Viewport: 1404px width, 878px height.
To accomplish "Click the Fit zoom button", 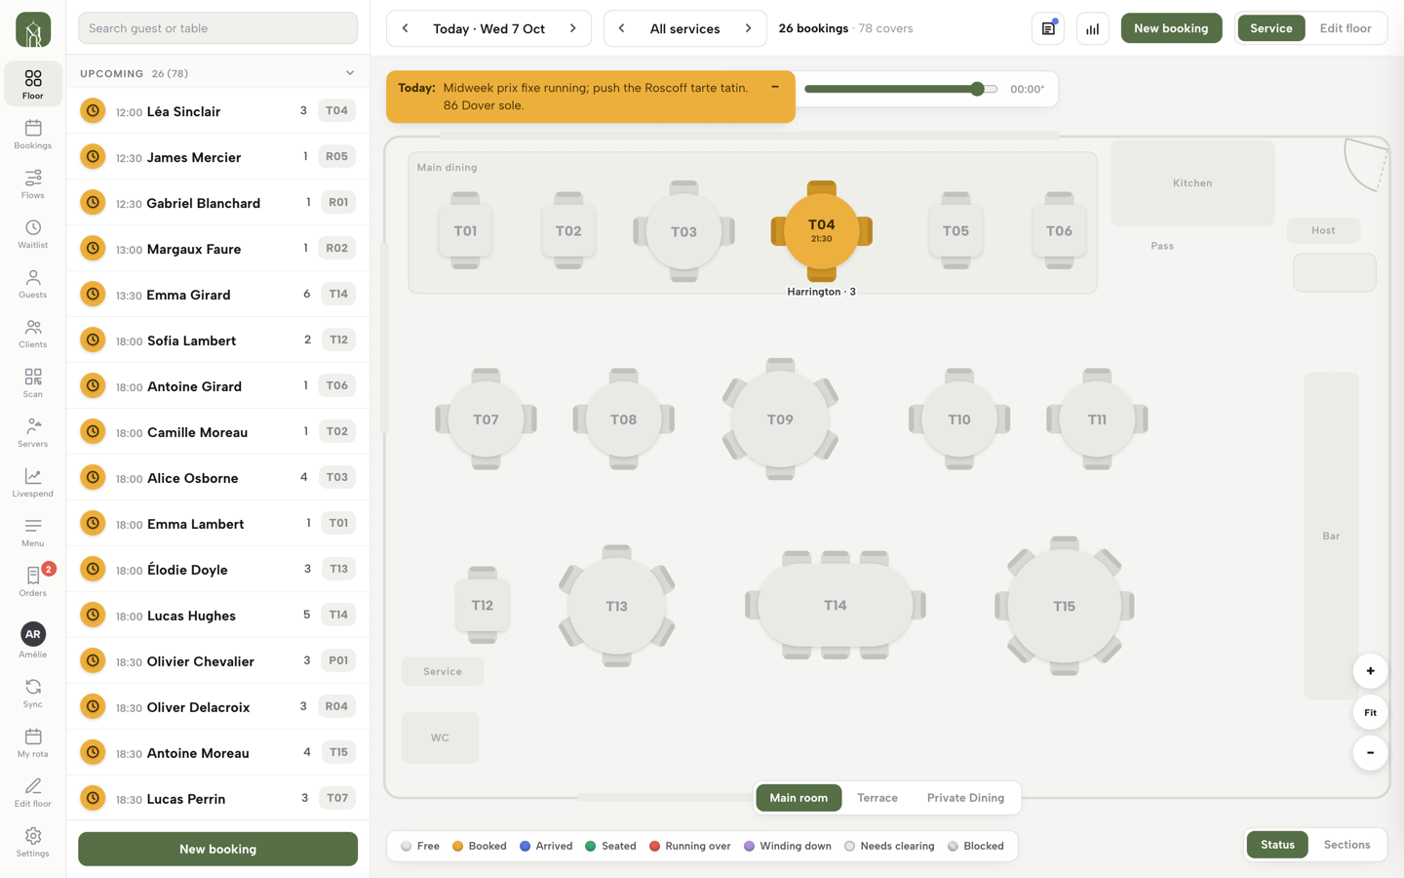I will (1370, 712).
